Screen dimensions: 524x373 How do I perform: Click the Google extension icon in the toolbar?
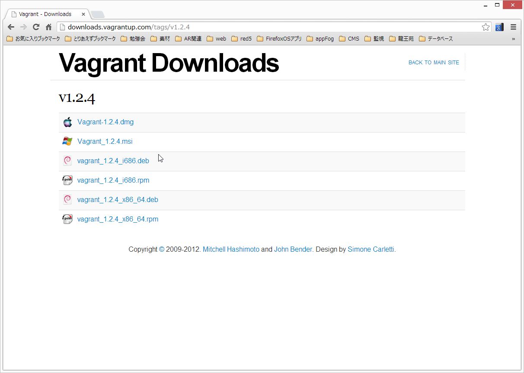pyautogui.click(x=499, y=27)
